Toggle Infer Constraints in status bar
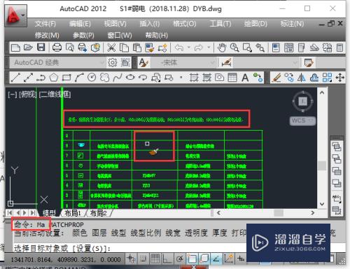 click(x=132, y=259)
